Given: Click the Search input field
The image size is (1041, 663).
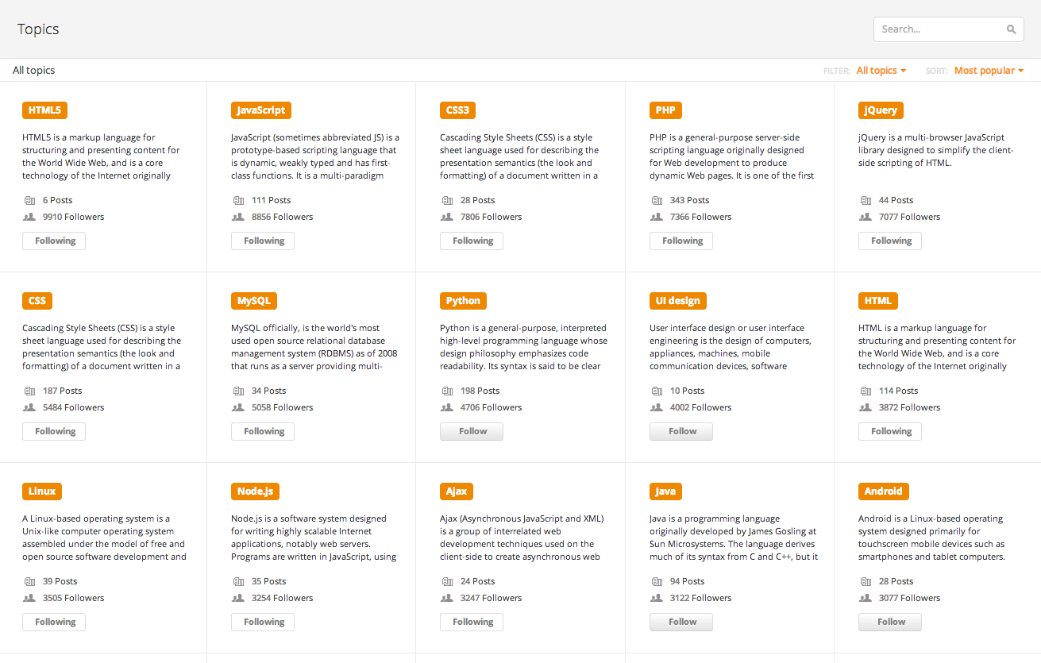Looking at the screenshot, I should 949,29.
